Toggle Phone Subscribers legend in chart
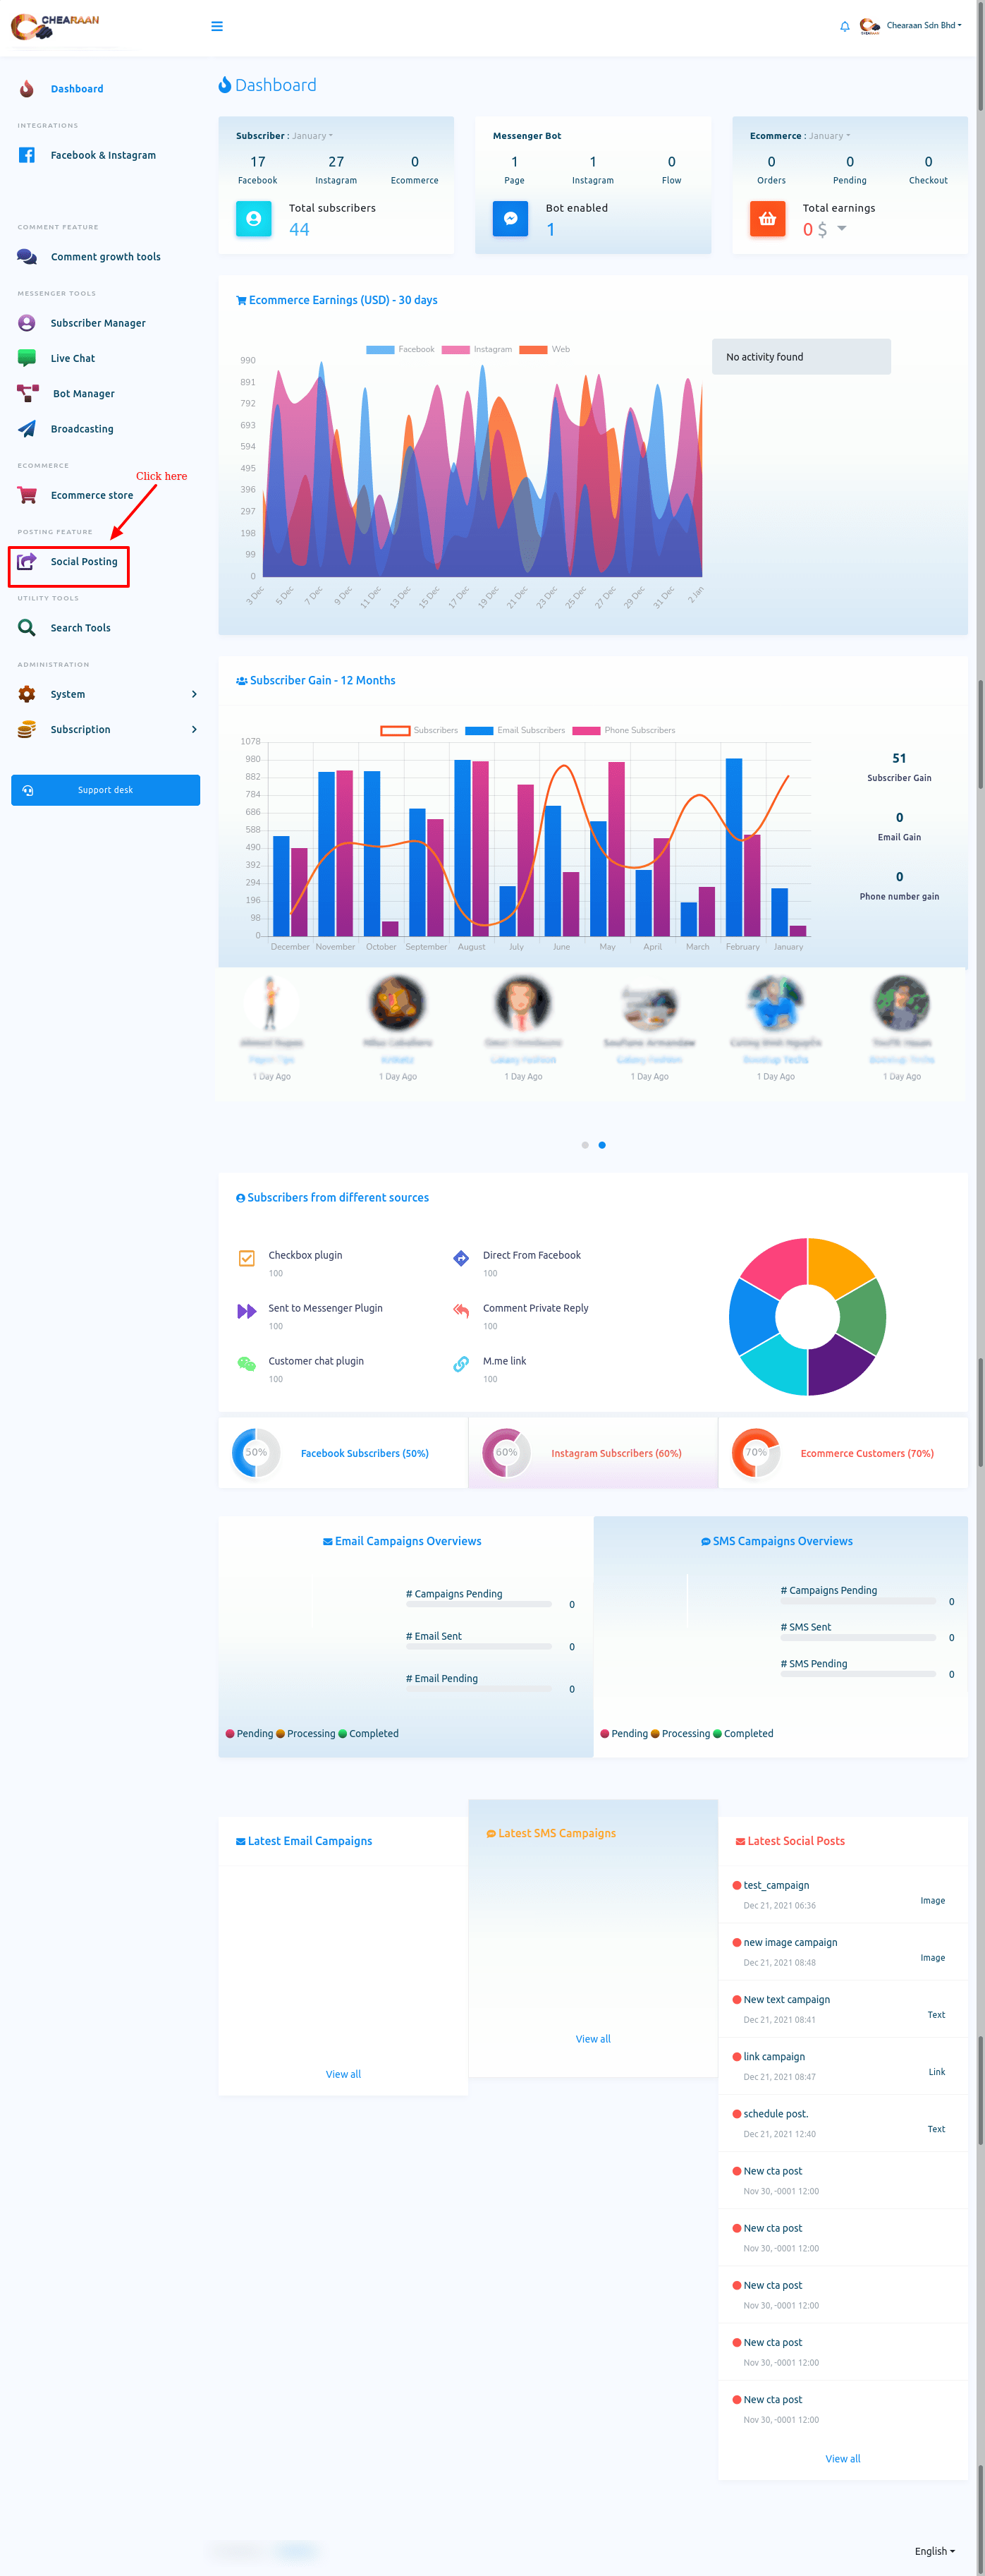 [625, 730]
